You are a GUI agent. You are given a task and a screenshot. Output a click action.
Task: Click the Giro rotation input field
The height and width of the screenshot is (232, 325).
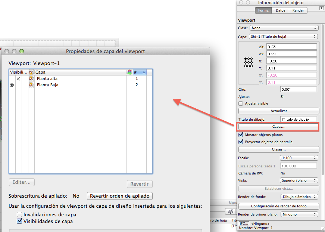click(x=299, y=90)
